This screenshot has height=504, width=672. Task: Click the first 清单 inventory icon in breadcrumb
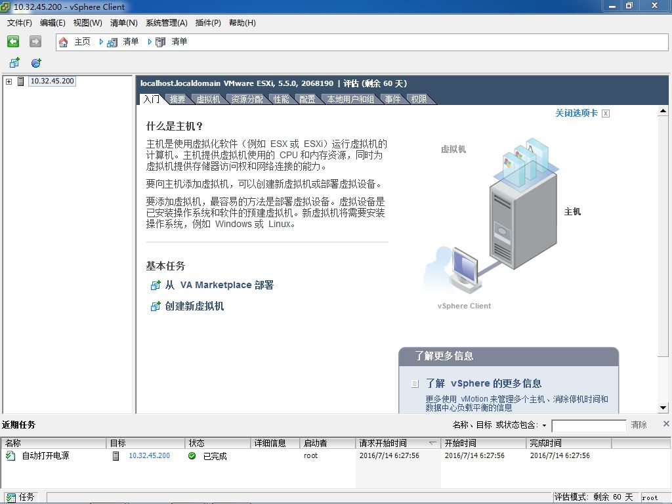[x=112, y=42]
